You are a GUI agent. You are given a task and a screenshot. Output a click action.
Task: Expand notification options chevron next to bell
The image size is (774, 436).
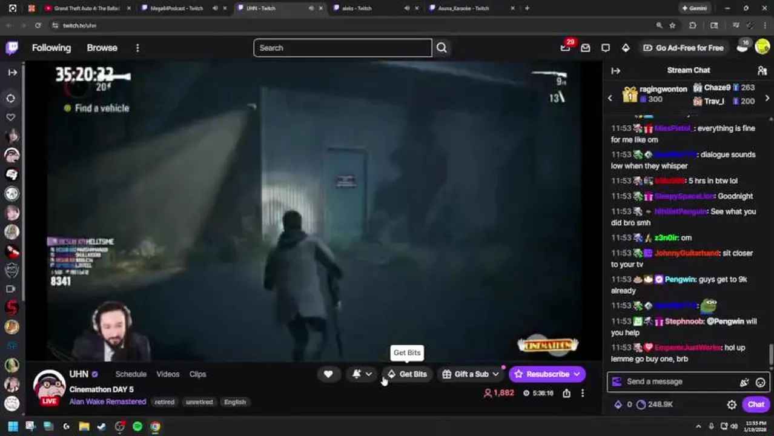point(369,374)
